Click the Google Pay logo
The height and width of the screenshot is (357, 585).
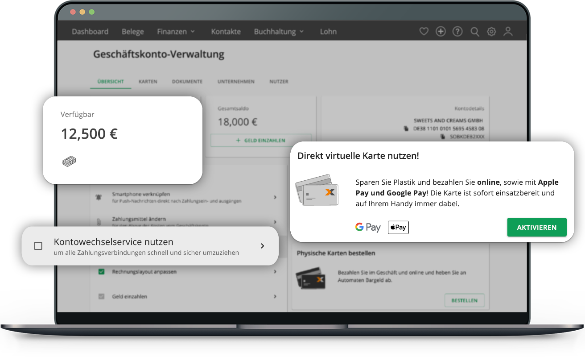point(368,227)
